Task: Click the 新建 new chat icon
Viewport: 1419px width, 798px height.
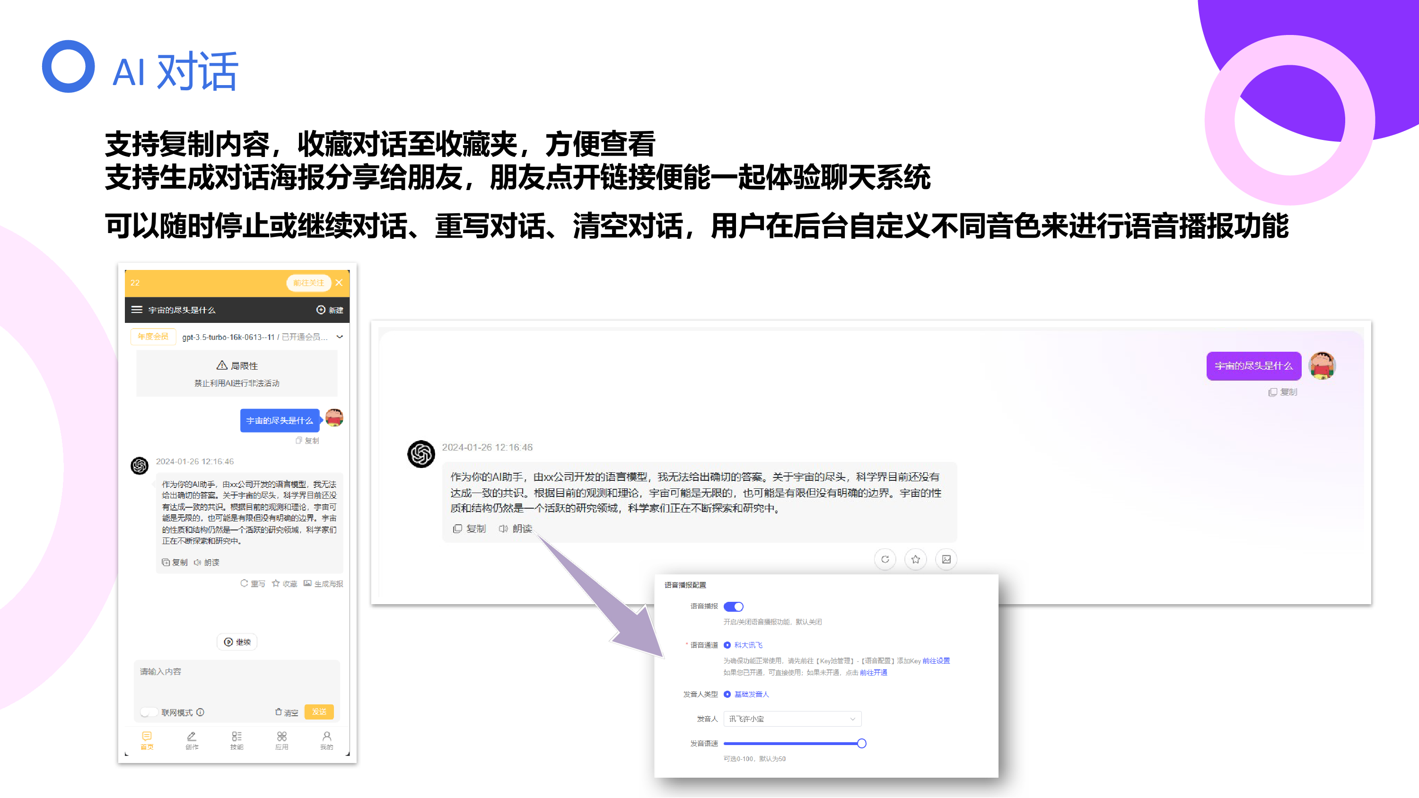Action: (x=321, y=310)
